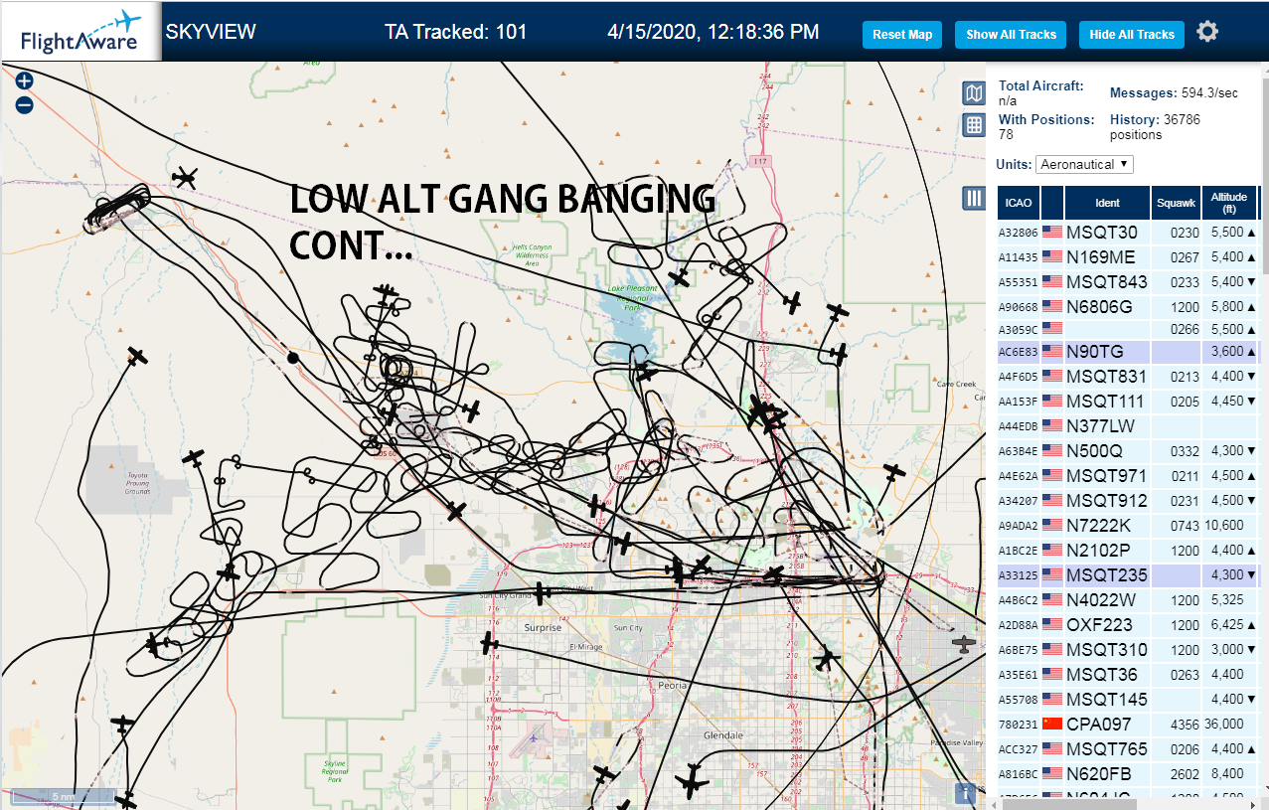
Task: Collapse the sidebar with column icon
Action: [975, 199]
